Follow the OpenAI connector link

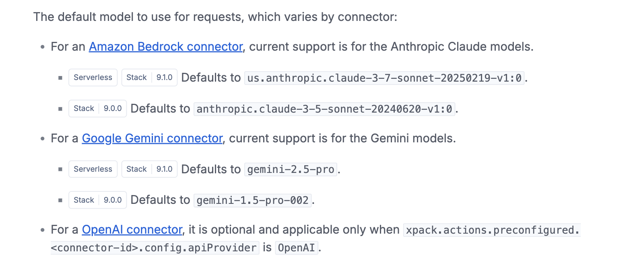point(132,230)
